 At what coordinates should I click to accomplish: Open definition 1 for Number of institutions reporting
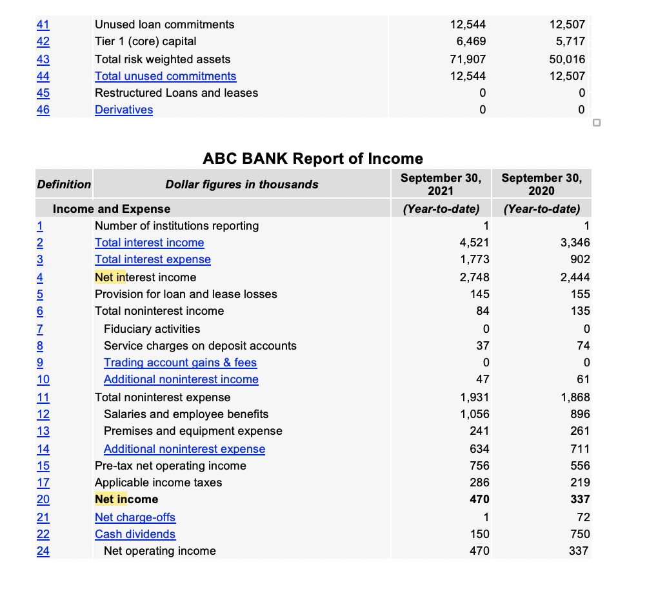[x=40, y=226]
